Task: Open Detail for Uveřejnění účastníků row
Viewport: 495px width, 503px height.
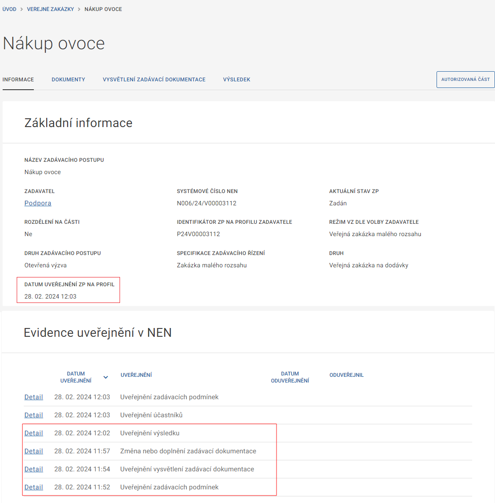Action: pyautogui.click(x=34, y=415)
